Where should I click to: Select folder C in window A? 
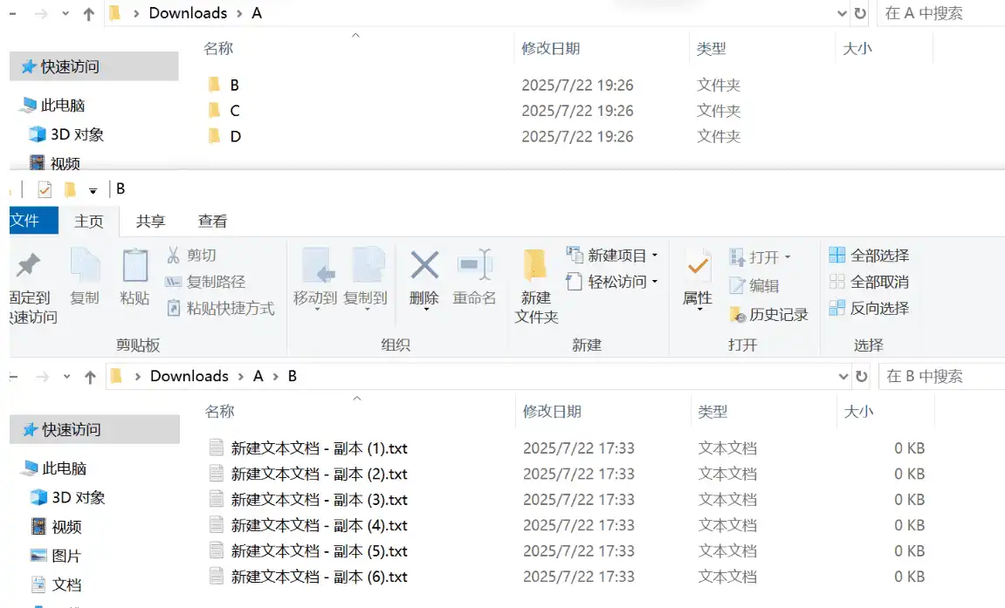click(x=235, y=111)
